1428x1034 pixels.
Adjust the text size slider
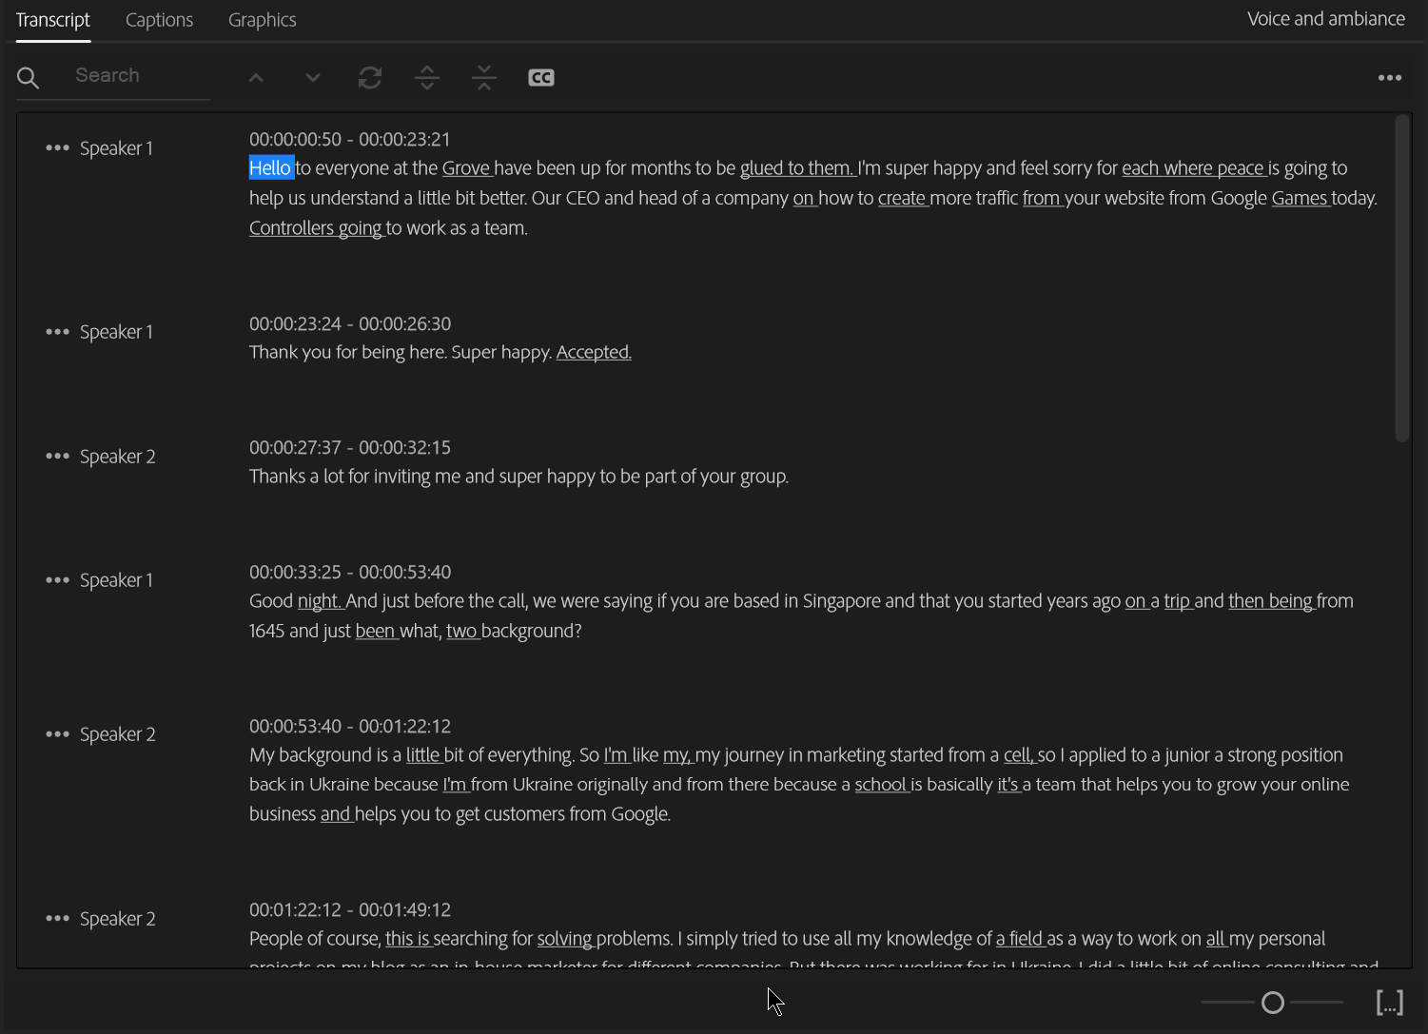click(x=1274, y=1002)
